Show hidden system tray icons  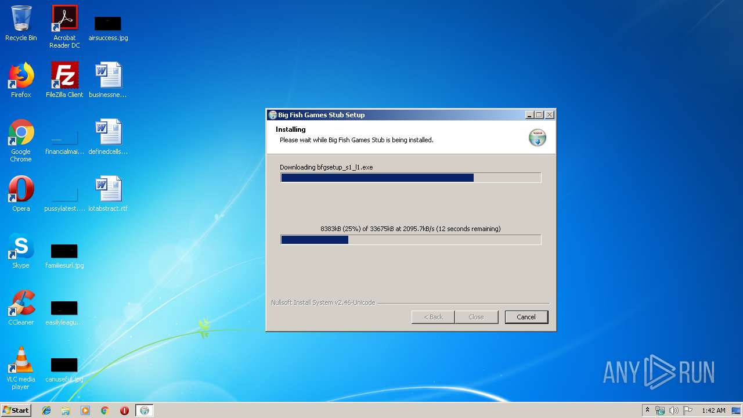(647, 410)
